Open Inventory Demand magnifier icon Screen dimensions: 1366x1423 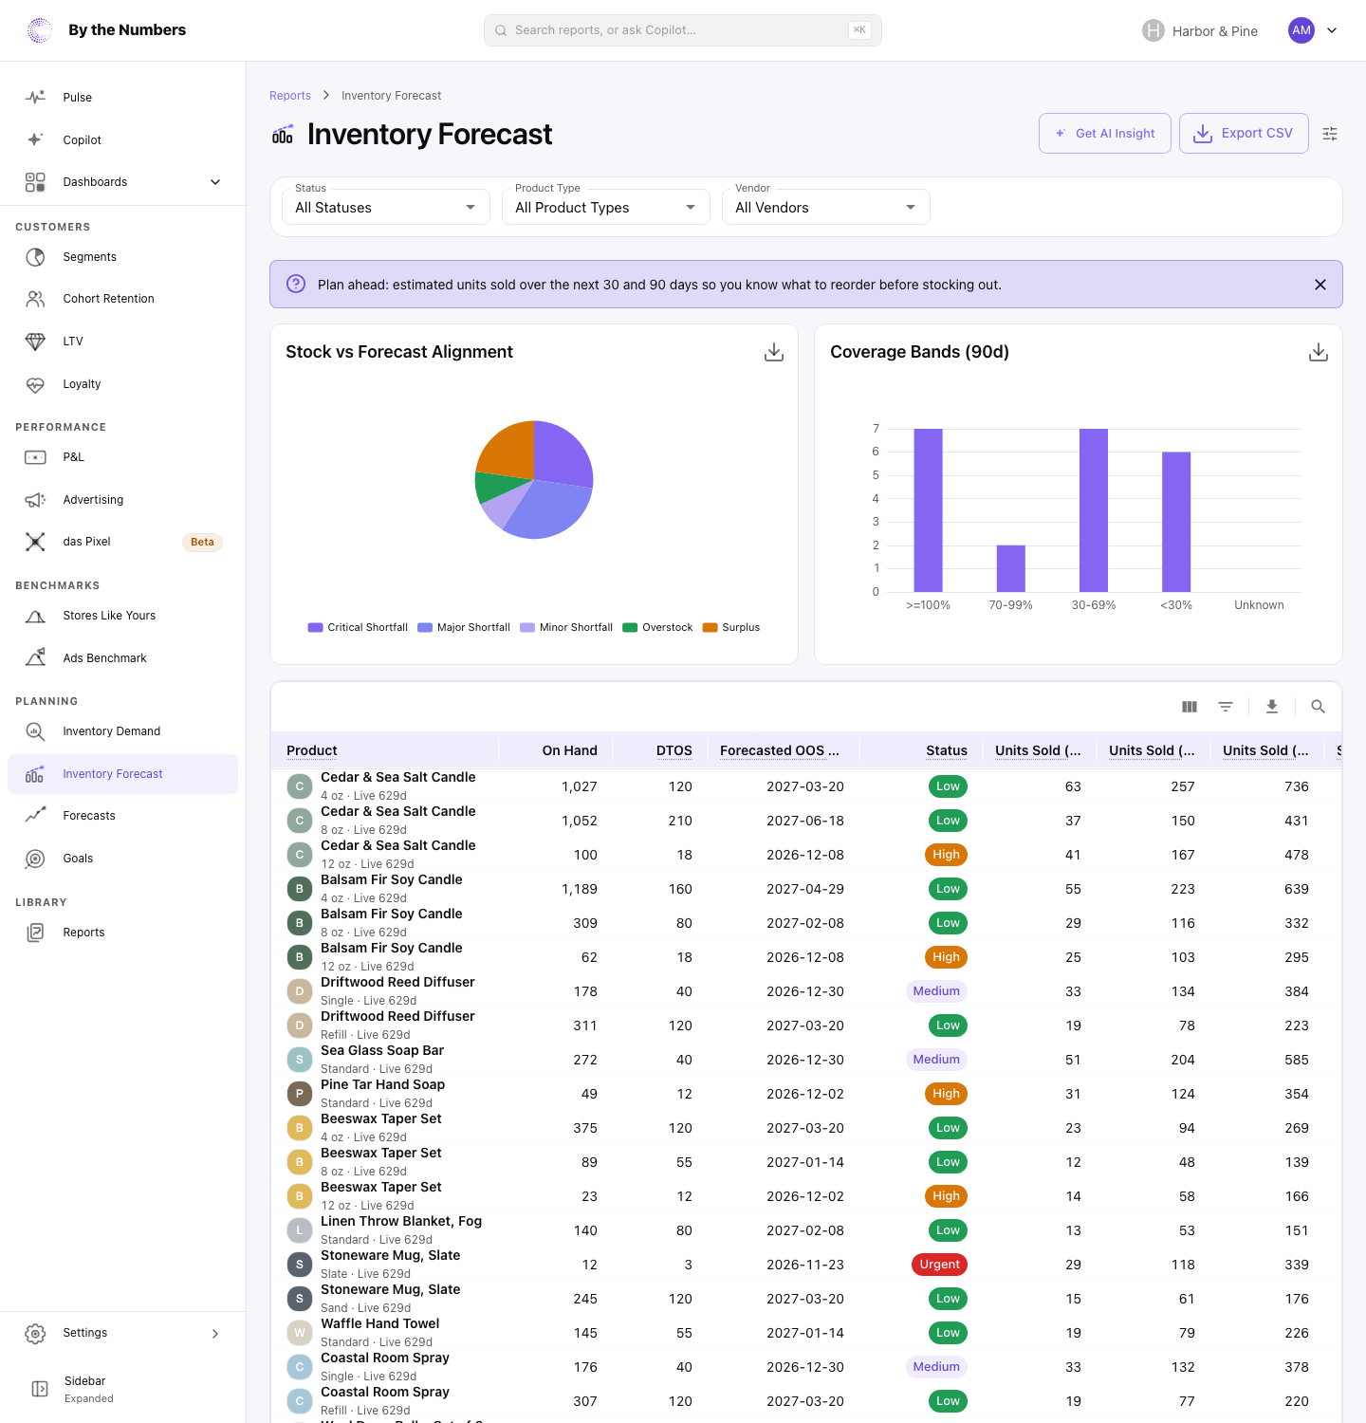pos(35,731)
